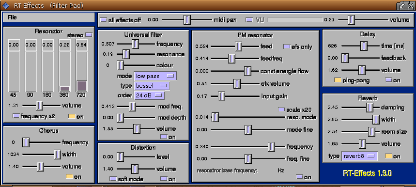Click Universal filter resonance slider handle

(126, 54)
